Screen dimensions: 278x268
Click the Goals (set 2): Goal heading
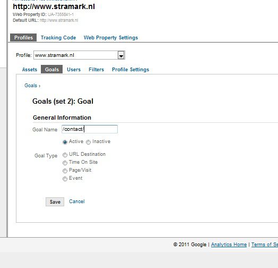63,102
